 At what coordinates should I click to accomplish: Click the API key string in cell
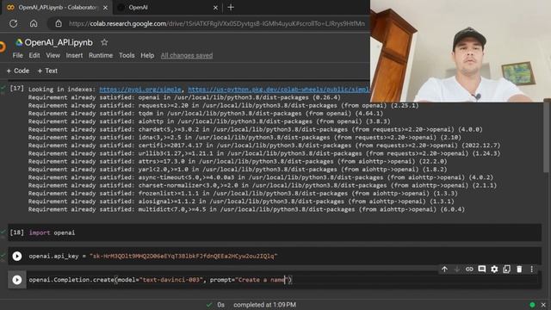[x=183, y=257]
